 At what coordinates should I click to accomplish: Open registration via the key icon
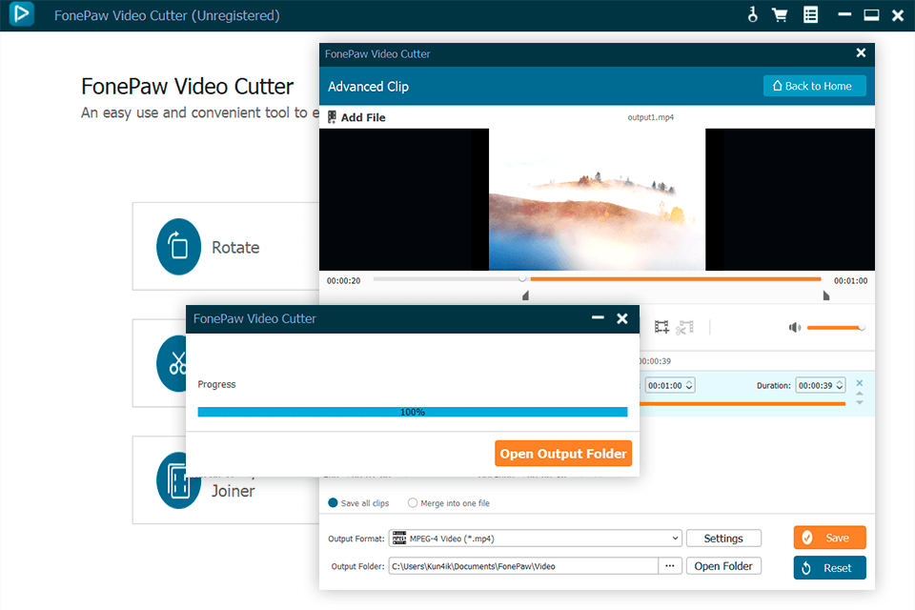pyautogui.click(x=752, y=15)
